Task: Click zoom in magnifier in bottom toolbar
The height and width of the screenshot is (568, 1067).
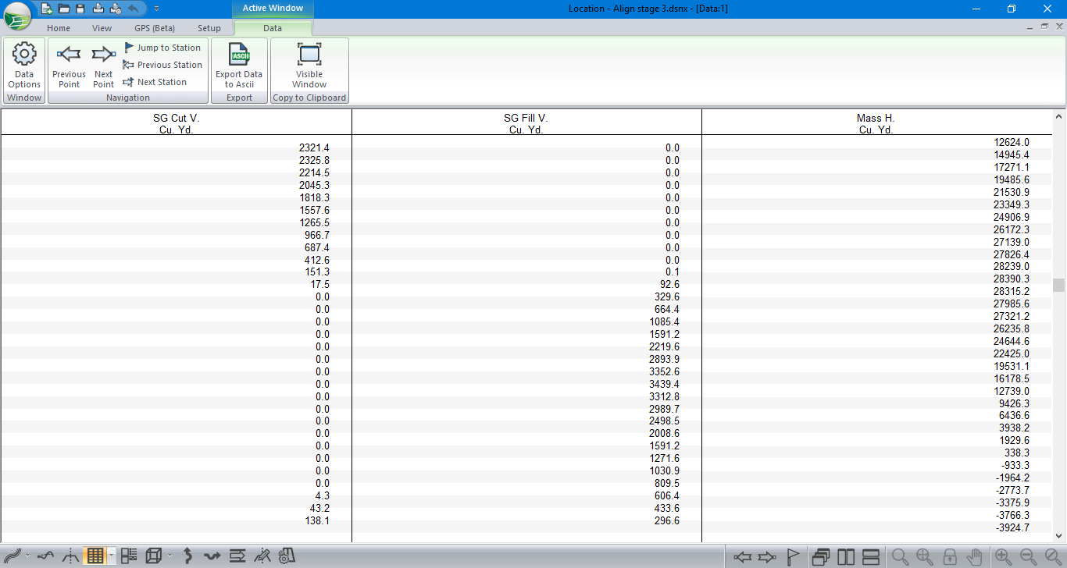Action: coord(1003,556)
